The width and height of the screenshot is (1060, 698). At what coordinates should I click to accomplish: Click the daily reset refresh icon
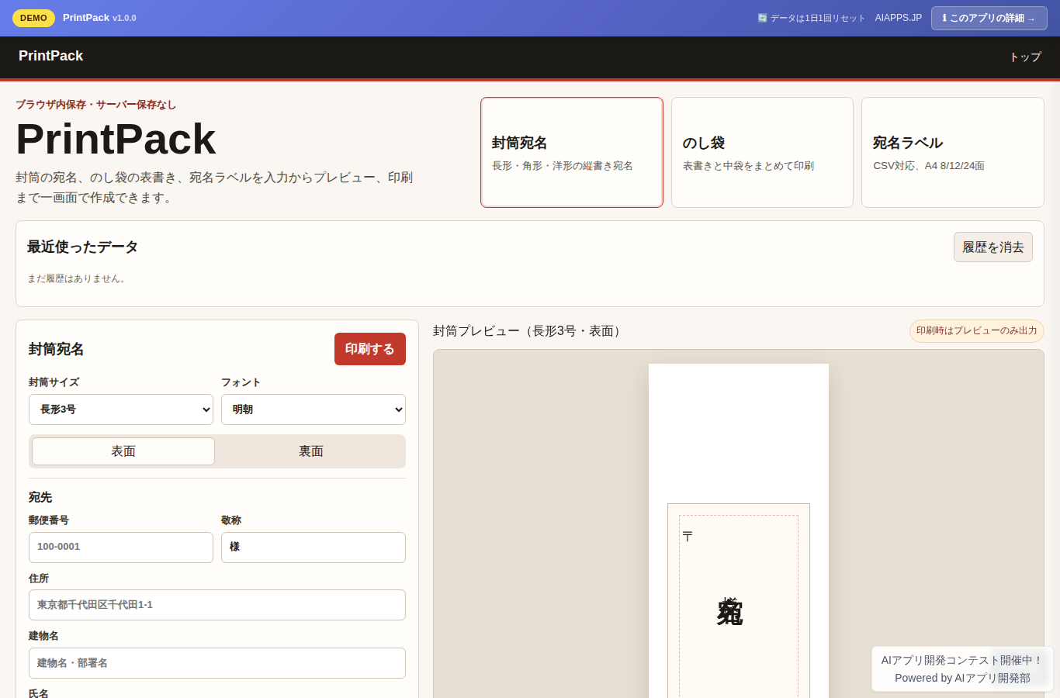click(762, 18)
